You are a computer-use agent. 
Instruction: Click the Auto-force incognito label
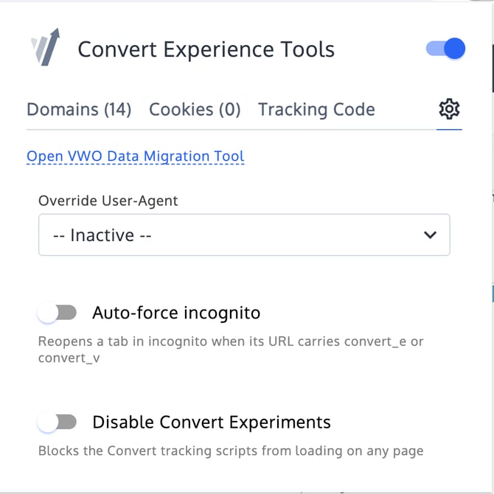point(176,313)
